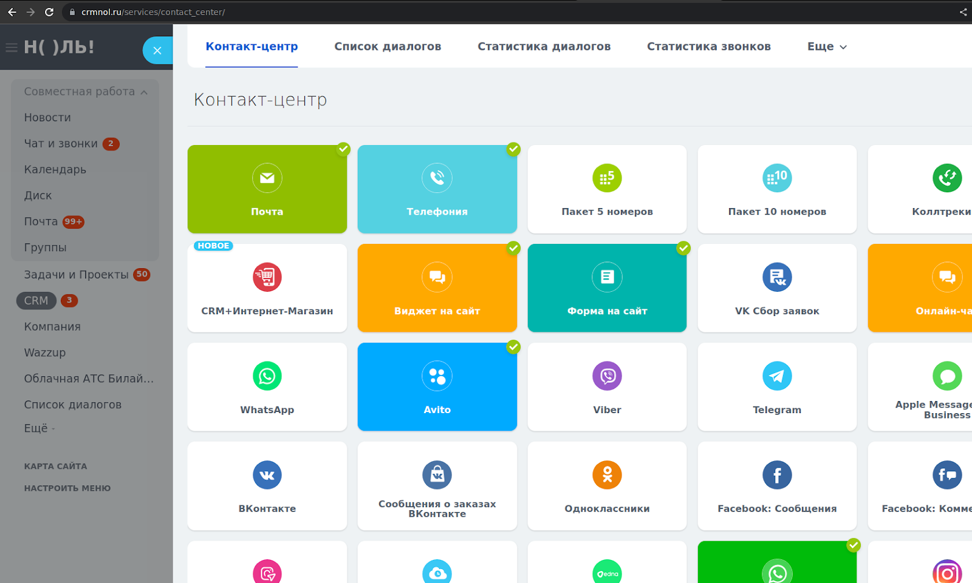Click the НОЛЬ logo
Screen dimensions: 972x583
(59, 47)
